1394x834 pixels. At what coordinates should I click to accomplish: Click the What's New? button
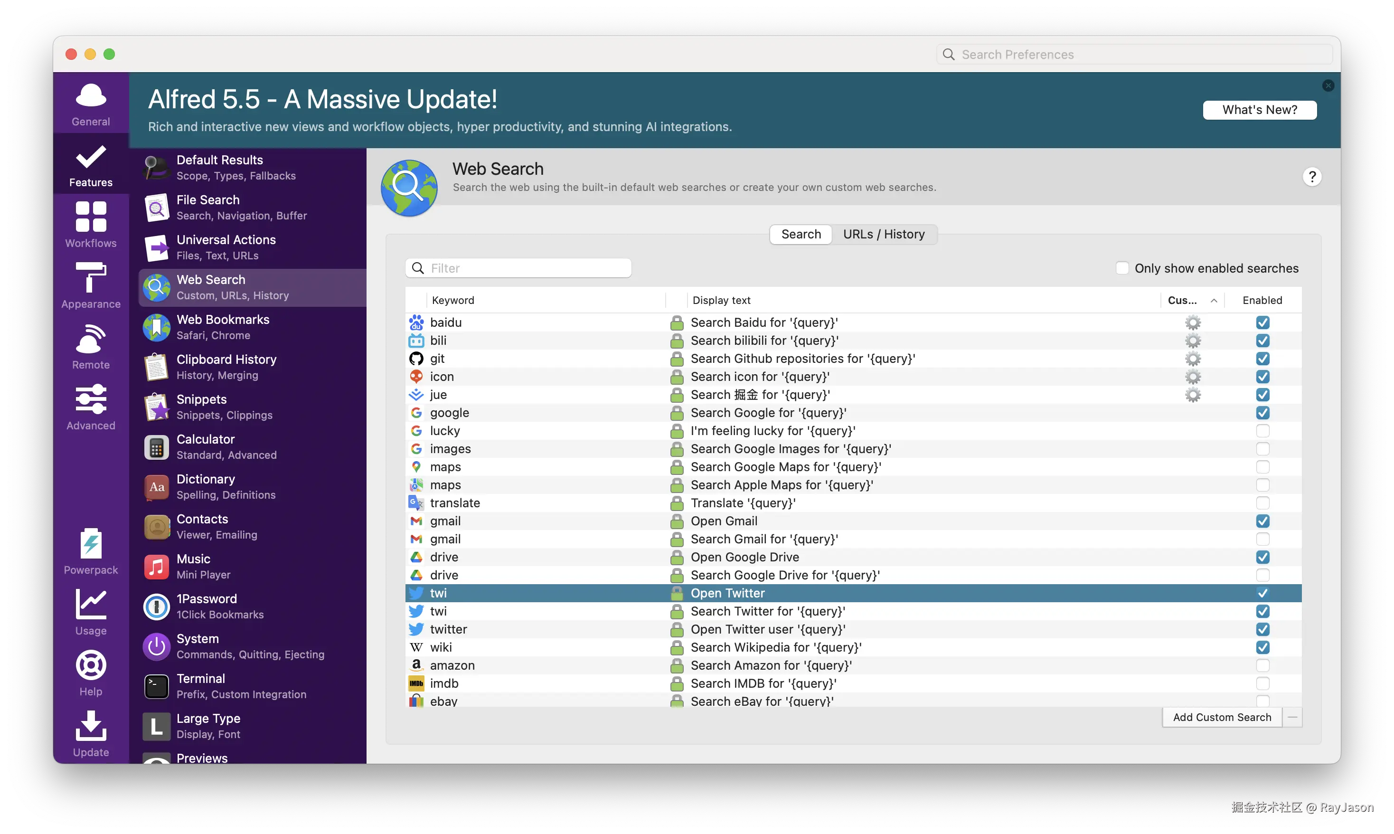point(1259,110)
